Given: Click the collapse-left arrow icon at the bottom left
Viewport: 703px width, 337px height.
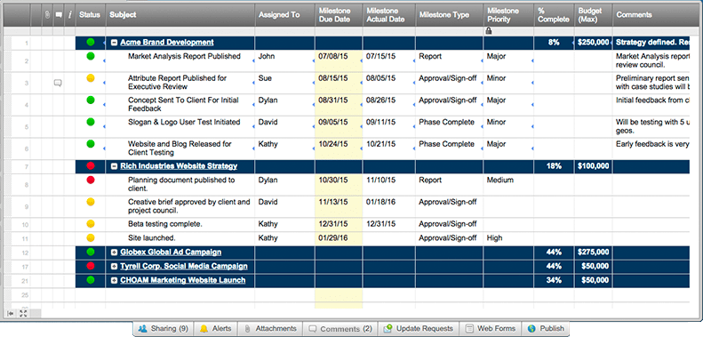Looking at the screenshot, I should coord(11,313).
